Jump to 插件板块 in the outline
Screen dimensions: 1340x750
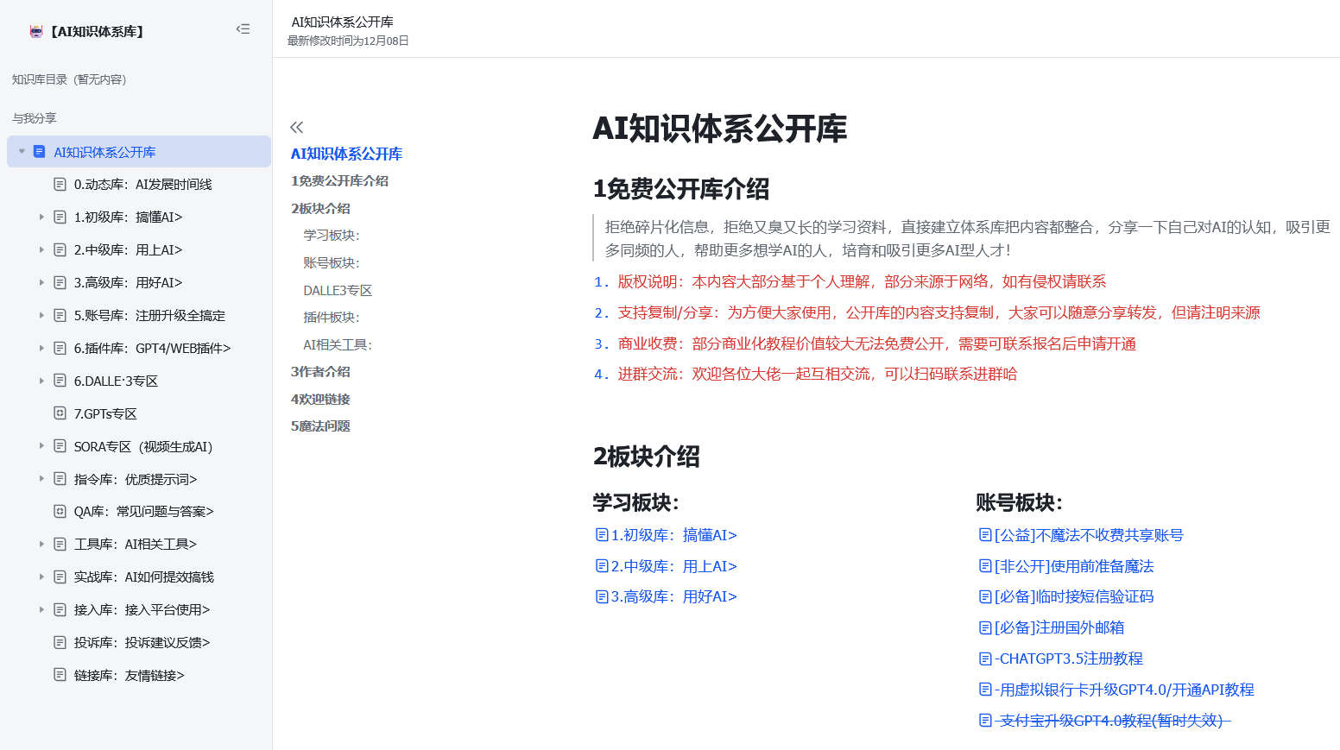332,318
